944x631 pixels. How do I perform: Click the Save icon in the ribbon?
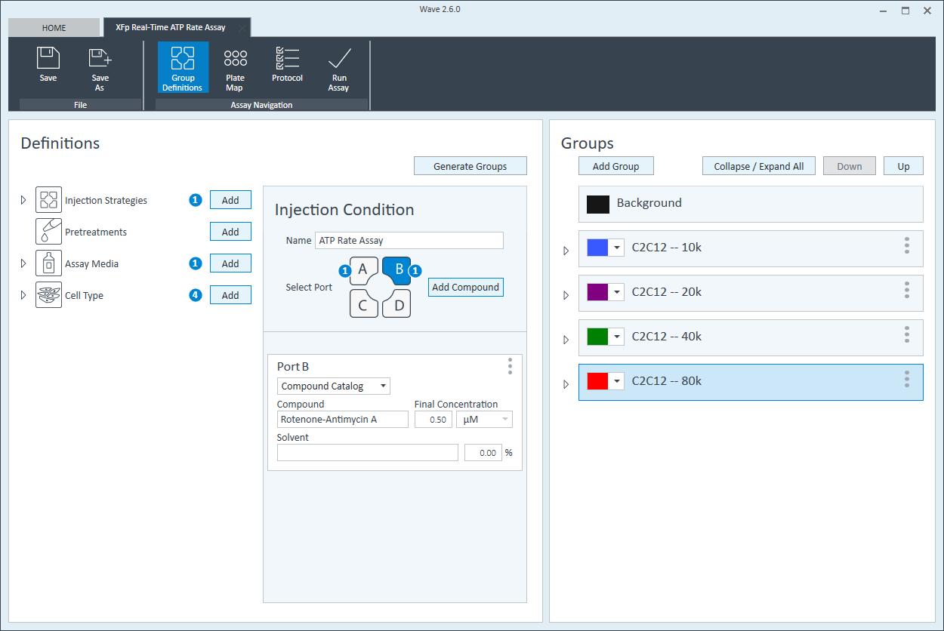coord(48,59)
